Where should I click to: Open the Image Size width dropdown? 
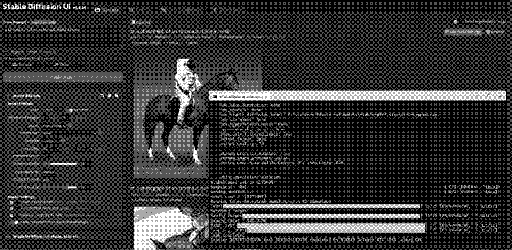[51, 148]
